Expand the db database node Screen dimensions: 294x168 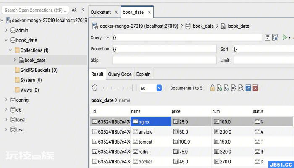[6, 110]
